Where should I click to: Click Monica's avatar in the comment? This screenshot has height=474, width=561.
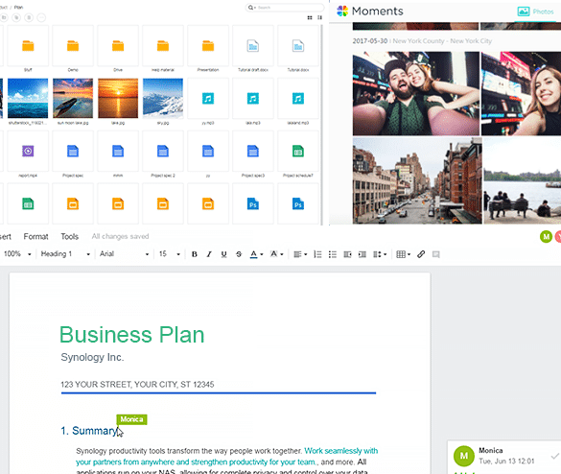(464, 456)
